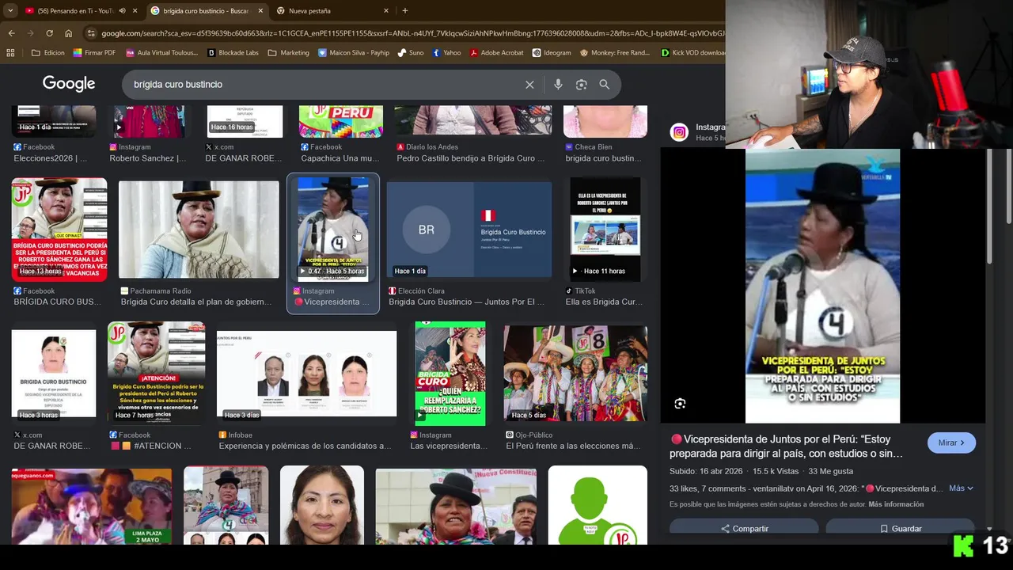Open the Blockade Labs bookmark
This screenshot has width=1013, height=570.
(x=233, y=53)
